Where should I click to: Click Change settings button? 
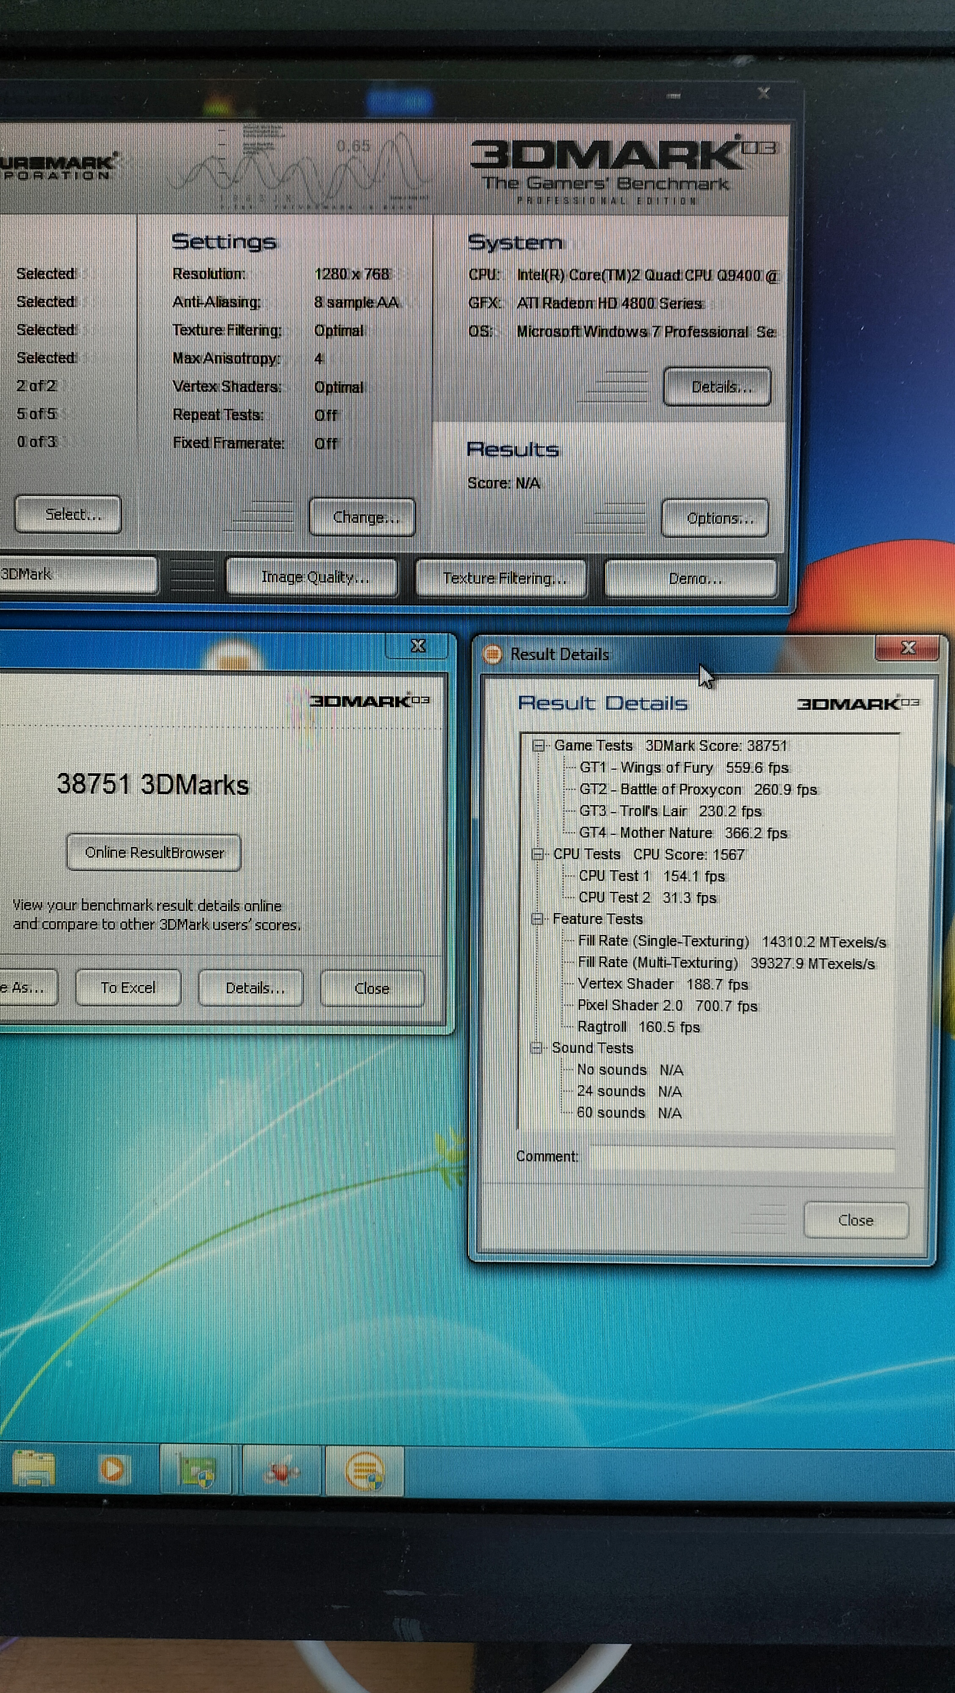point(363,517)
